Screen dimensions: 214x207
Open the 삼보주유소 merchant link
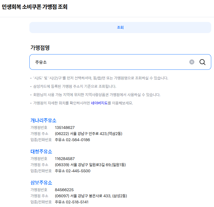41,183
